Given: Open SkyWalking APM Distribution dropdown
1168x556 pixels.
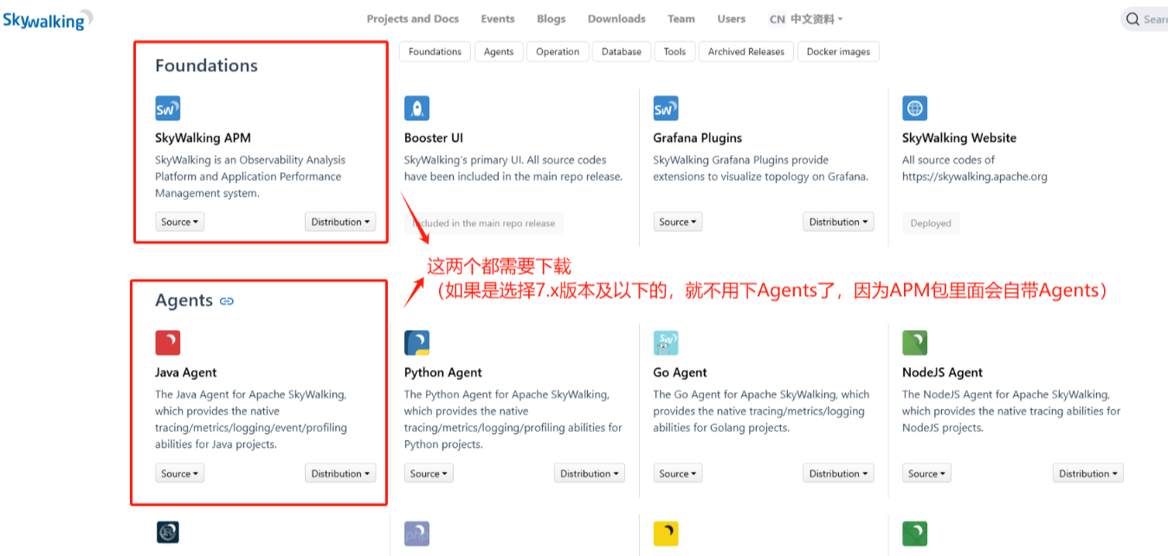Looking at the screenshot, I should [x=340, y=222].
